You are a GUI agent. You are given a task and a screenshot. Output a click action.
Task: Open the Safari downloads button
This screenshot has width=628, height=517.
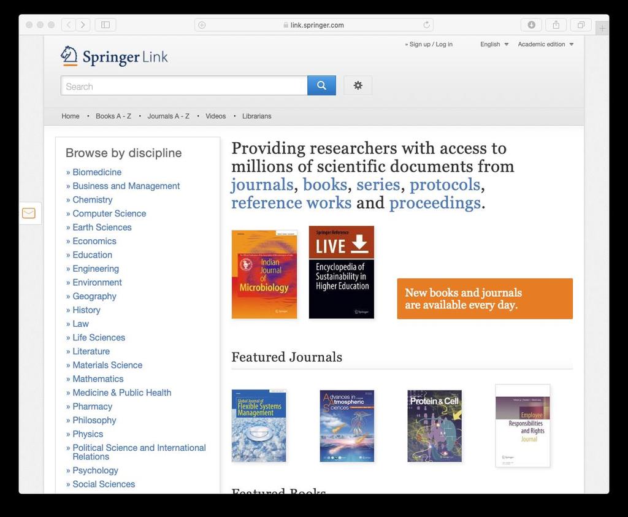(532, 25)
